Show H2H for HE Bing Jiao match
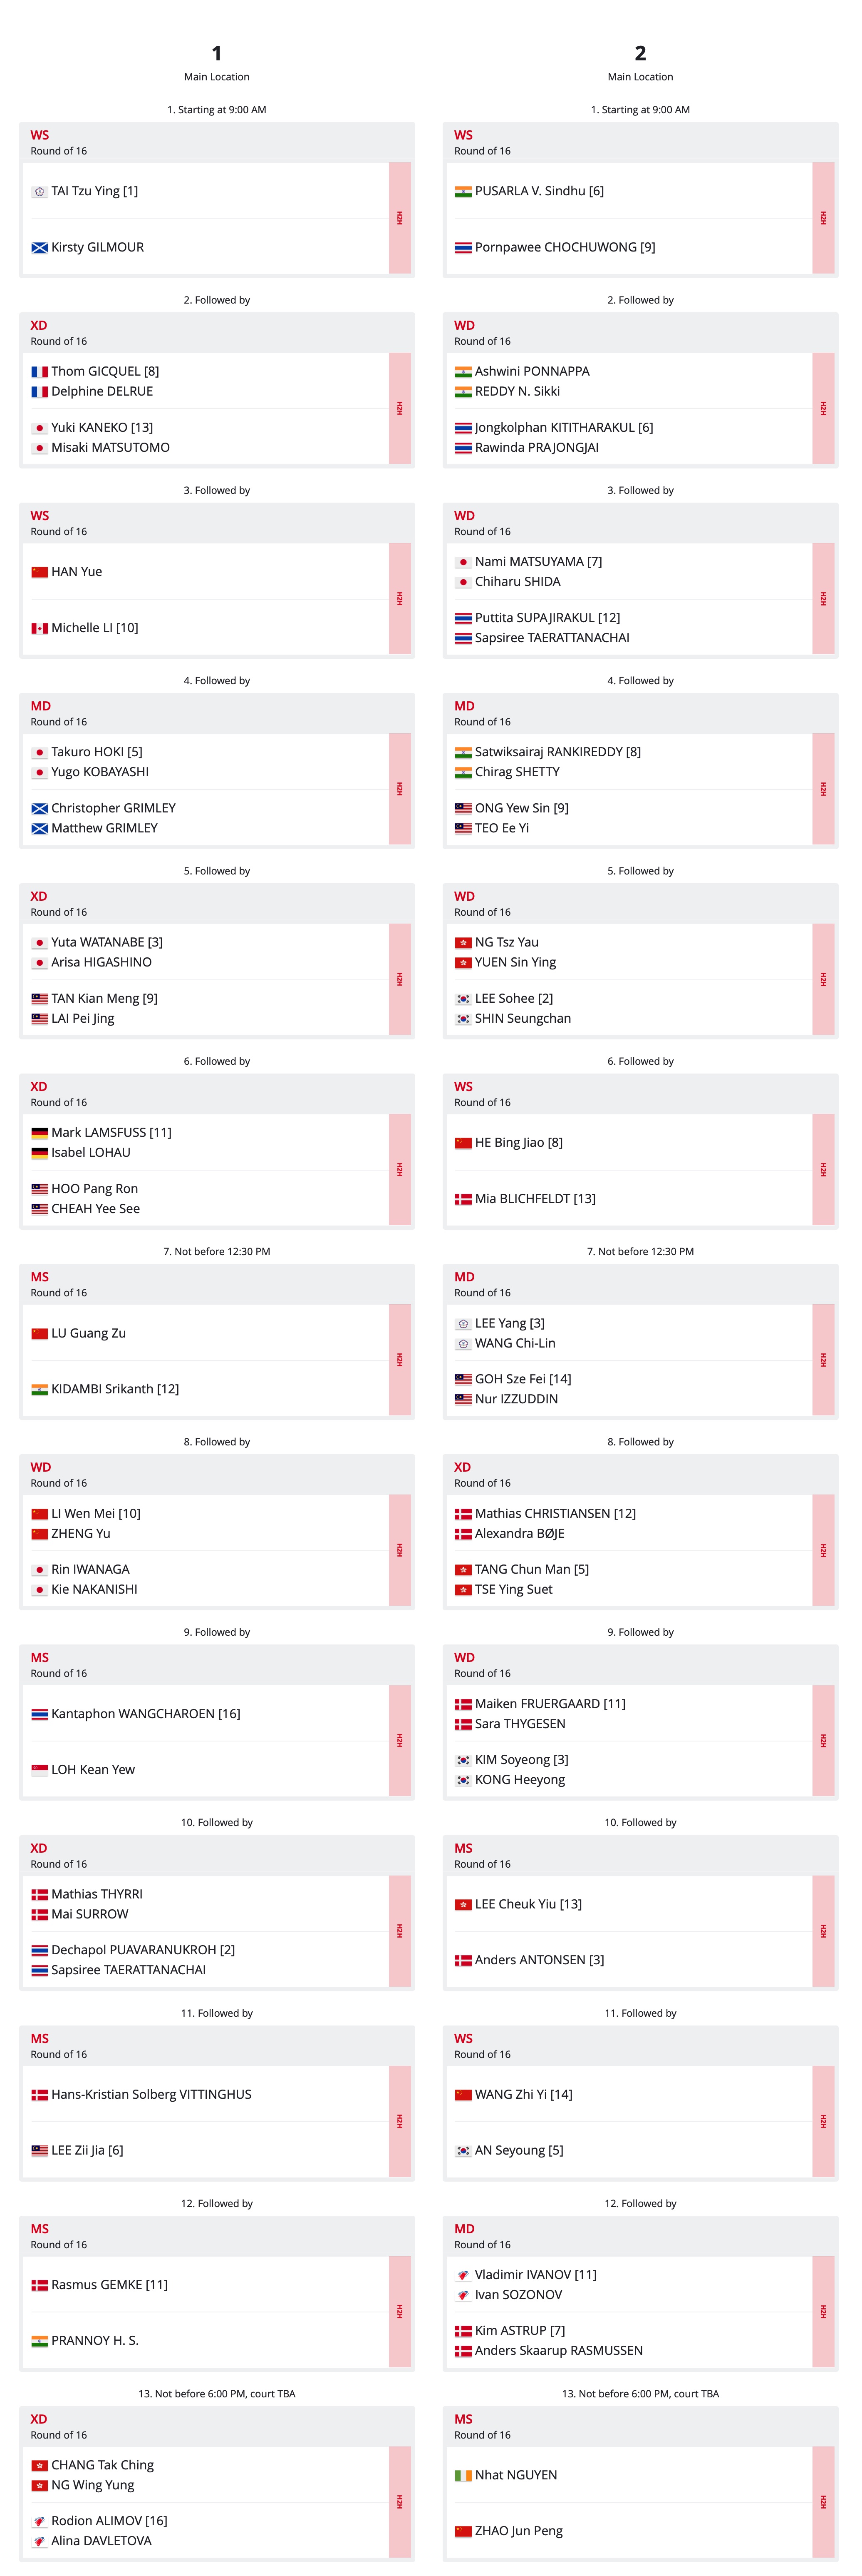862x2576 pixels. click(x=823, y=1170)
